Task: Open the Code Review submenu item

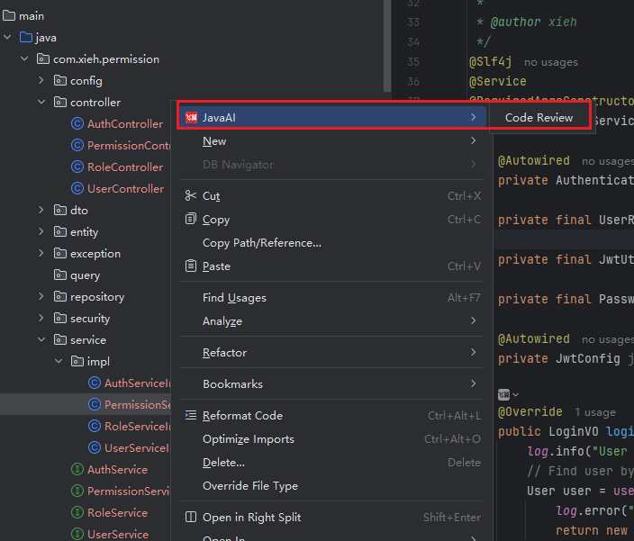Action: point(539,118)
